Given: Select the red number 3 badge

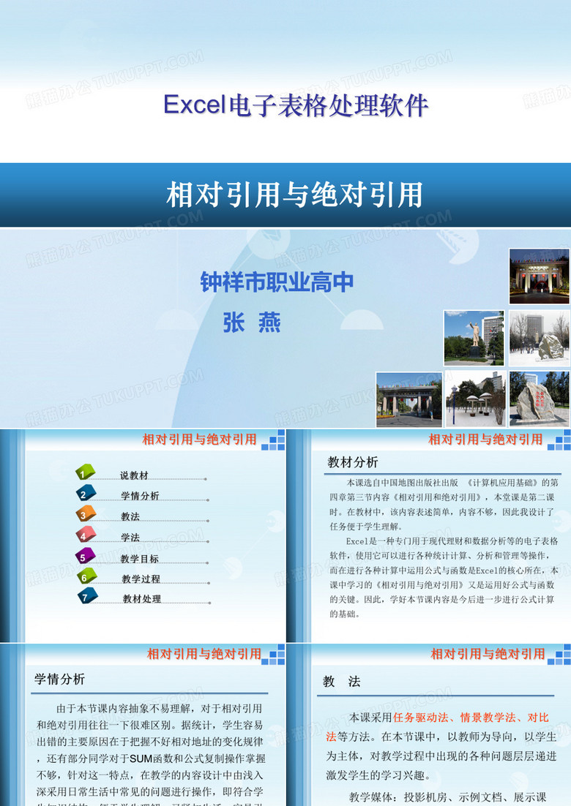Looking at the screenshot, I should tap(86, 514).
